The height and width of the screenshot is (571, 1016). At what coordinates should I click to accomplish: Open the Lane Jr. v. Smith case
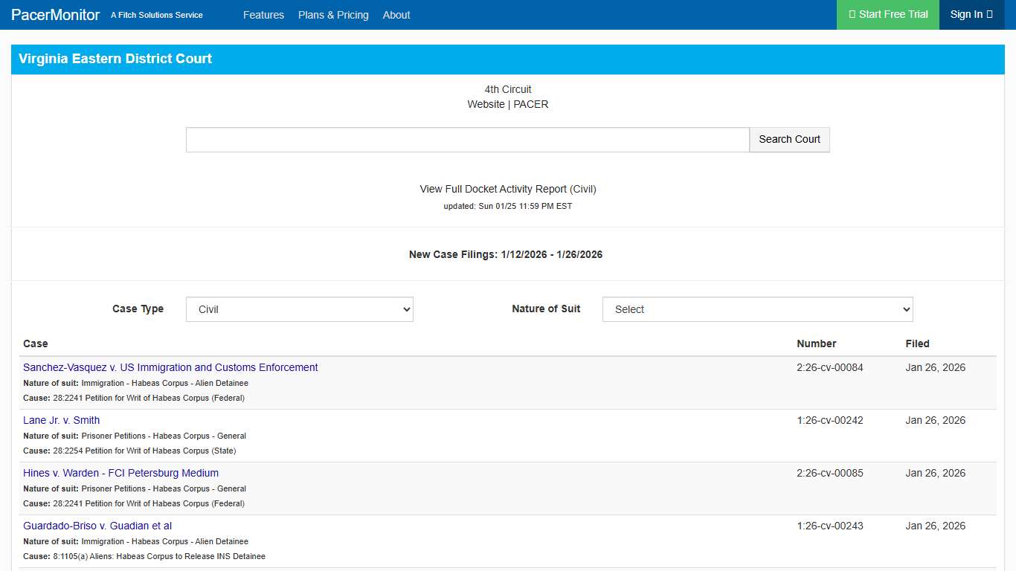61,420
